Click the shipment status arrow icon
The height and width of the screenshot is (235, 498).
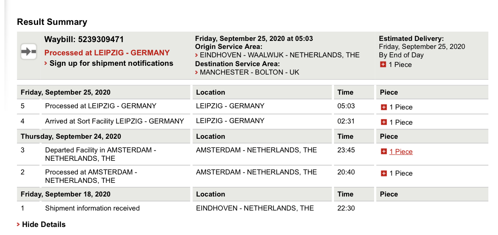(x=28, y=52)
